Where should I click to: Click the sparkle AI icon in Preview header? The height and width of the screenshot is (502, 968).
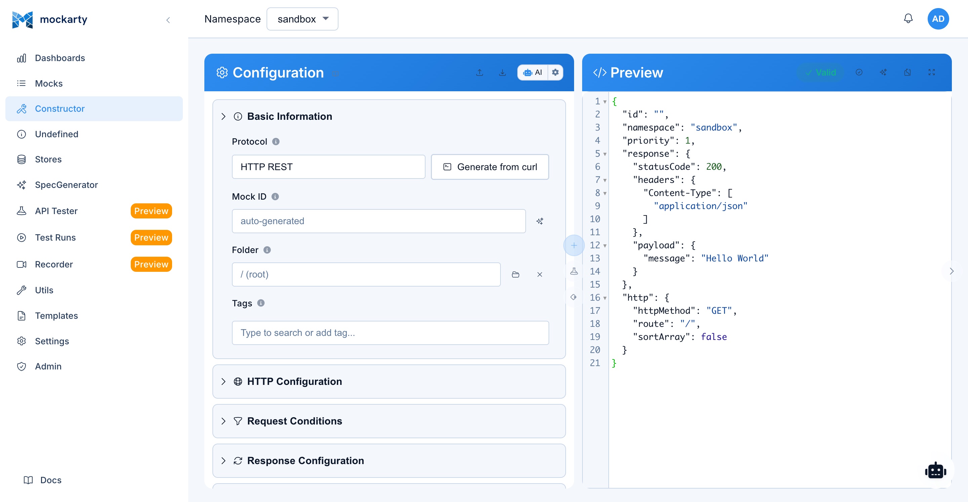coord(883,72)
